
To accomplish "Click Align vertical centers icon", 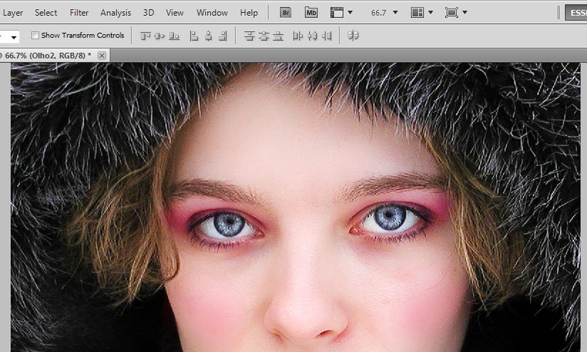I will pos(160,36).
